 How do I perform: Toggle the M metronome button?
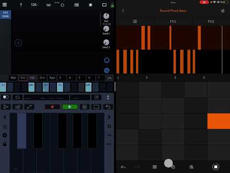click(85, 107)
